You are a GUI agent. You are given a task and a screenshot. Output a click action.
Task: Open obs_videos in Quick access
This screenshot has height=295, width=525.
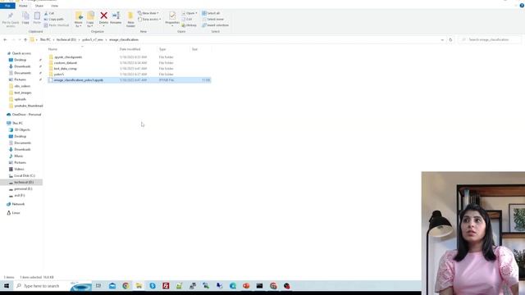[x=22, y=86]
